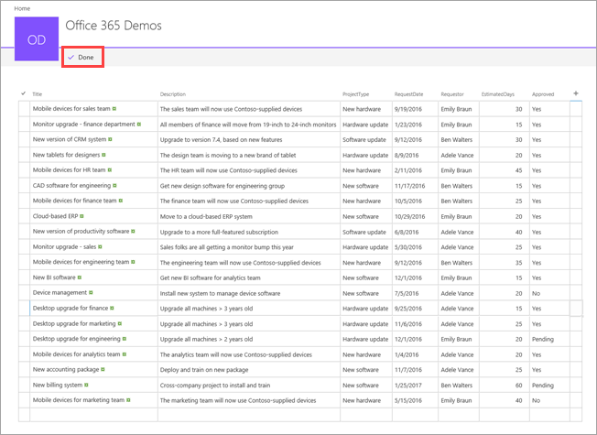Click green marker beside Monitor upgrade - sales
The image size is (597, 435).
click(100, 247)
